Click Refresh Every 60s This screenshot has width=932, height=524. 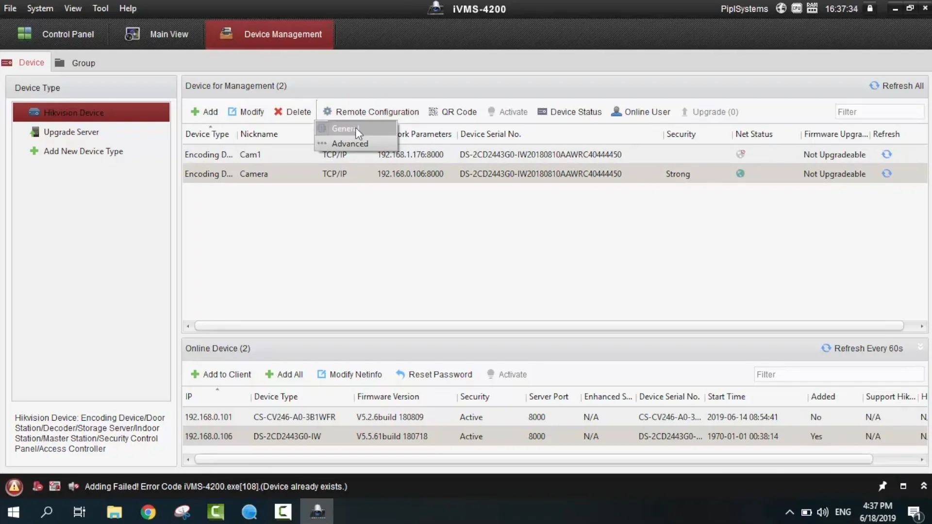click(862, 348)
